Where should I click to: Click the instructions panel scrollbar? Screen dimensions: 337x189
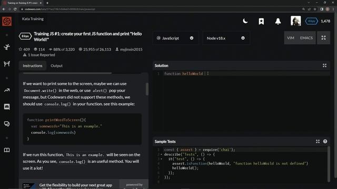point(147,89)
